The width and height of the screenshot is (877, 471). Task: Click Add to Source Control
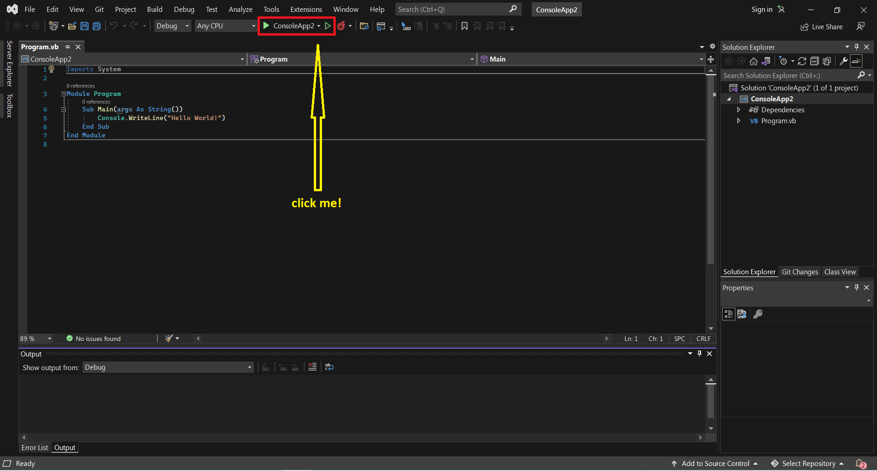pyautogui.click(x=715, y=464)
